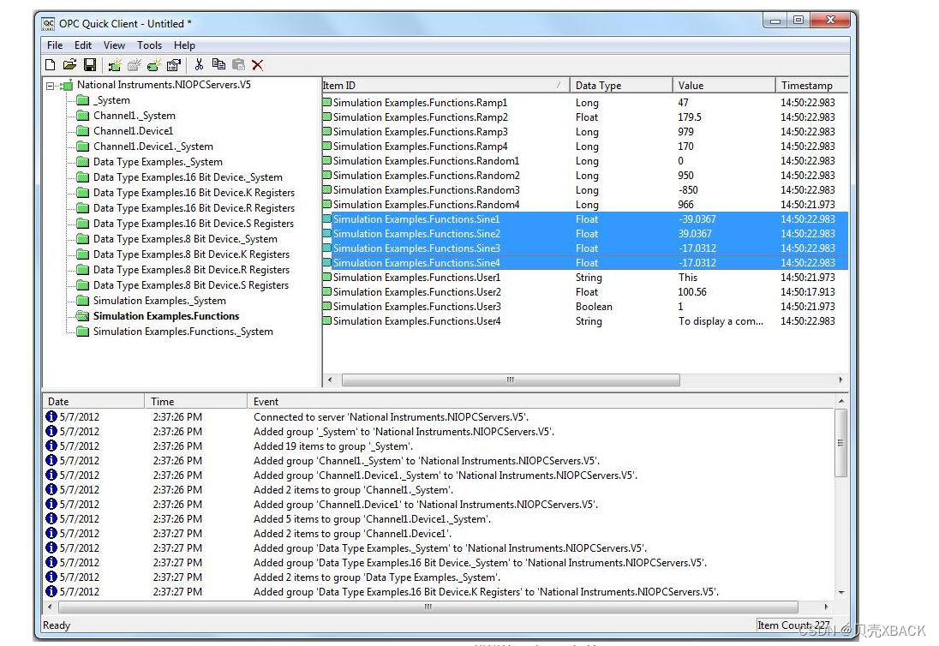The height and width of the screenshot is (646, 939).
Task: Add a New Server Connection from the toolbar
Action: [x=115, y=64]
